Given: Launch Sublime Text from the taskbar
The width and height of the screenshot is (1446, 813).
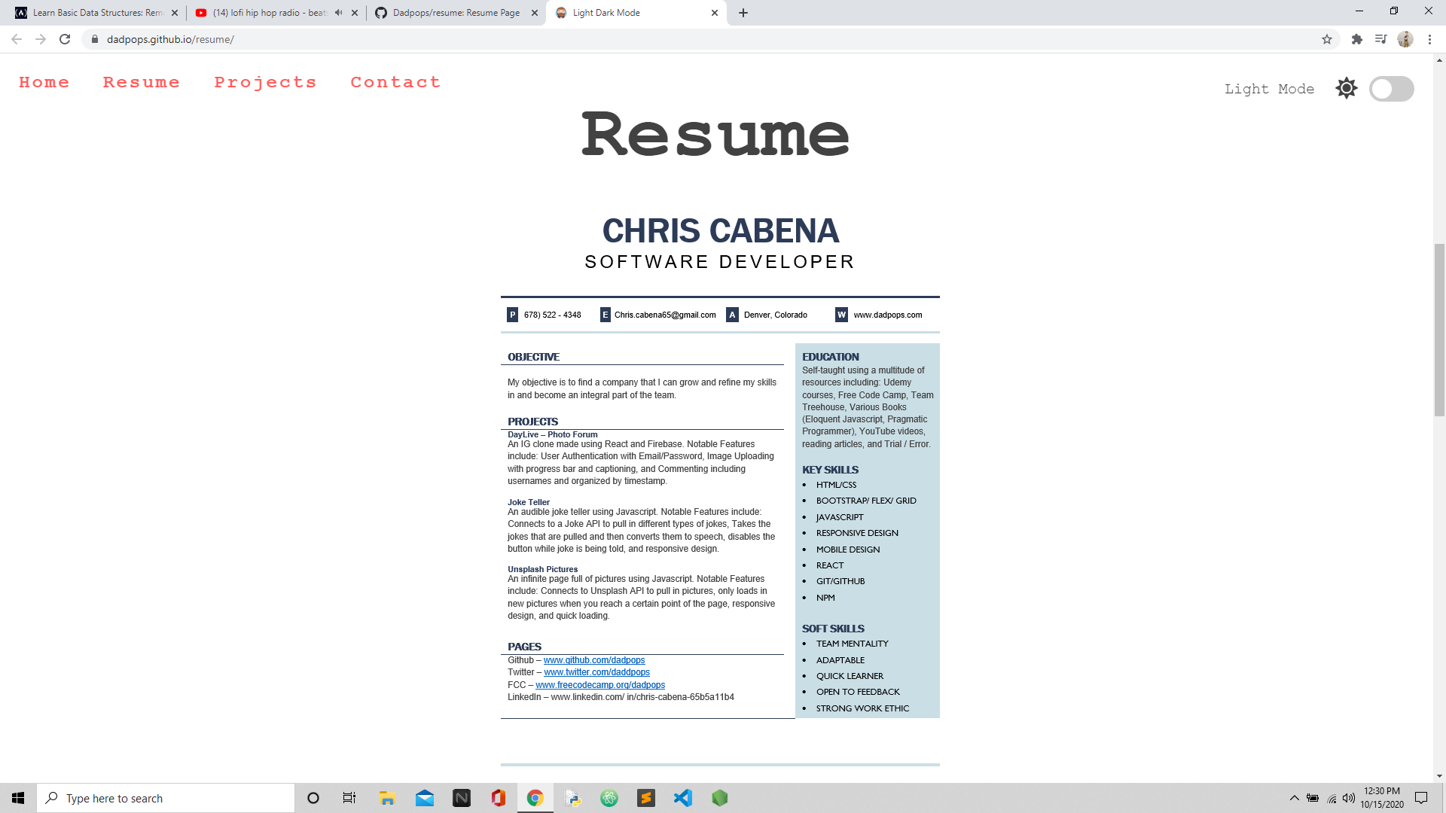Looking at the screenshot, I should (x=646, y=798).
